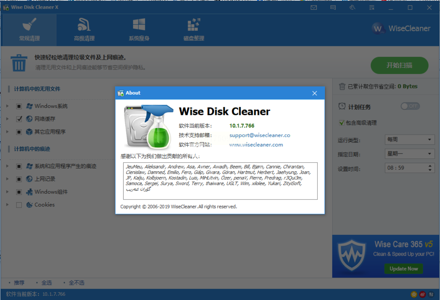Expand the Windows系统 tree node
440x300 pixels.
pos(7,106)
